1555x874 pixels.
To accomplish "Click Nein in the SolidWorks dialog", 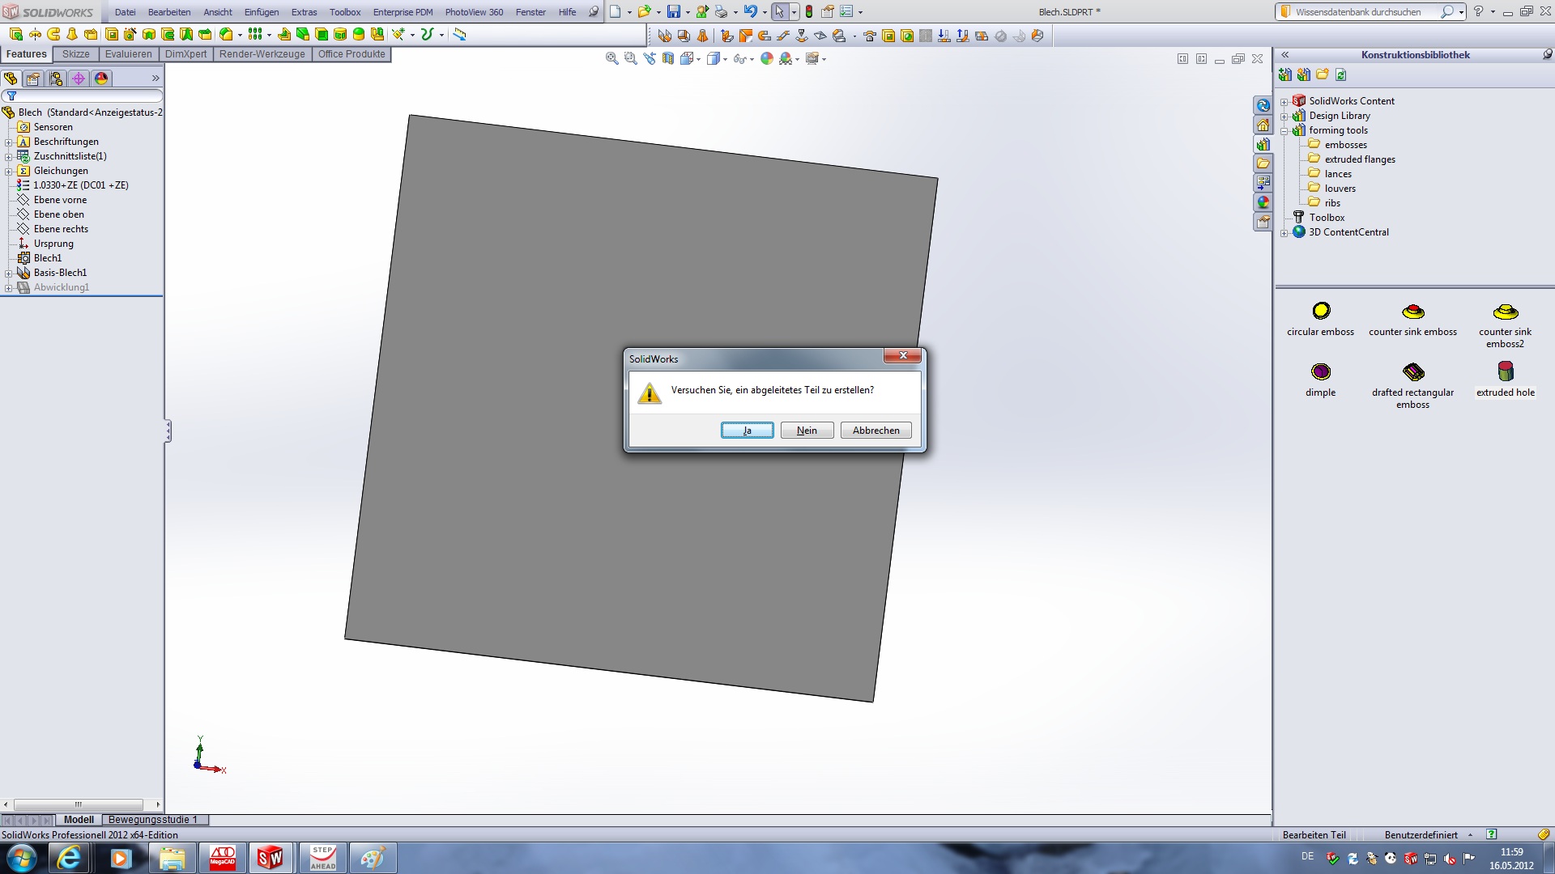I will (x=807, y=431).
